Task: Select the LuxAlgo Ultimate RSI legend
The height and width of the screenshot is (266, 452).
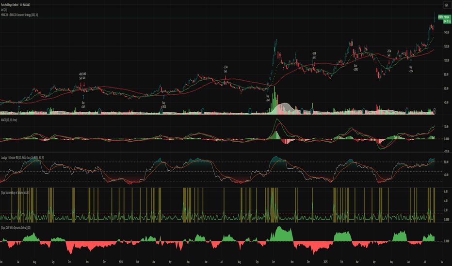Action: (x=22, y=158)
